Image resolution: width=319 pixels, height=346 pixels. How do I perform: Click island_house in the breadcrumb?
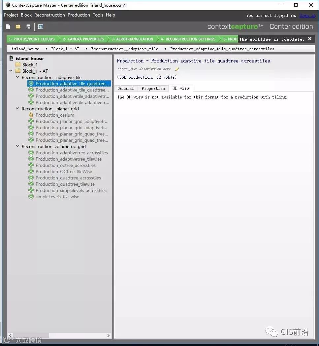point(25,49)
